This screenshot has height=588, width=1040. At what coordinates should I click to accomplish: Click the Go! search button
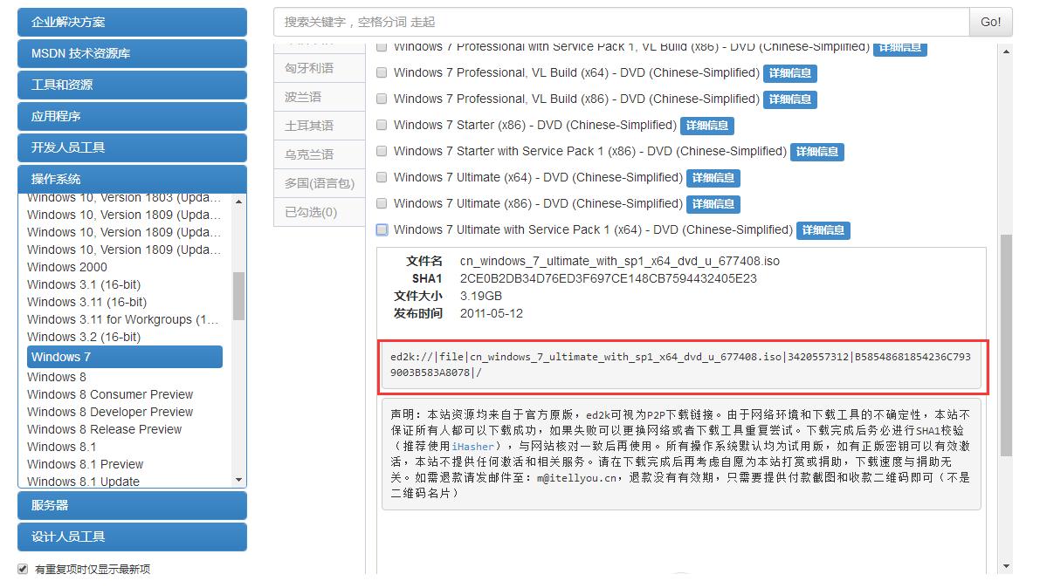point(991,22)
